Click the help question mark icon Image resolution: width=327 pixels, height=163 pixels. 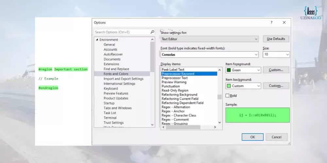coord(271,22)
